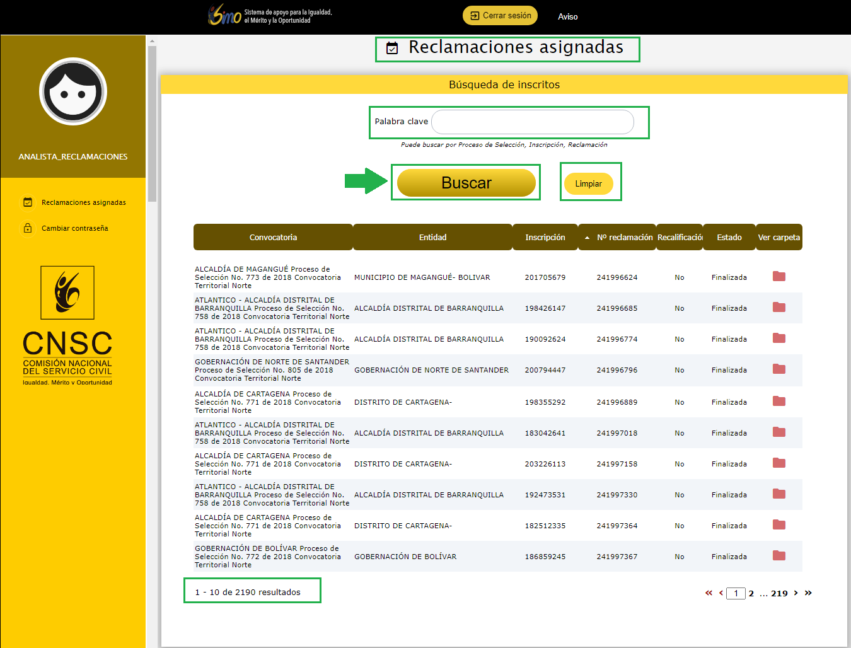851x648 pixels.
Task: Click the SIMO logo in header
Action: pos(225,15)
